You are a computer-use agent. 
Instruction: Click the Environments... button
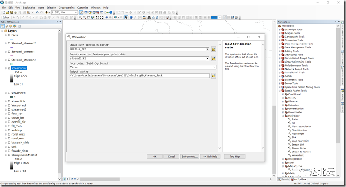pos(189,157)
